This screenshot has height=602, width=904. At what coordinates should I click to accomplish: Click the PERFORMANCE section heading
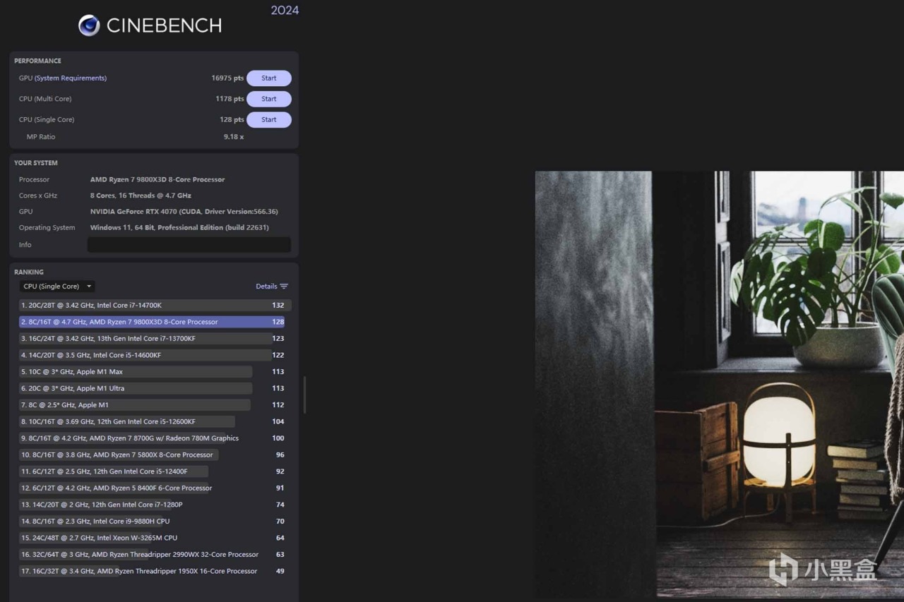point(37,61)
